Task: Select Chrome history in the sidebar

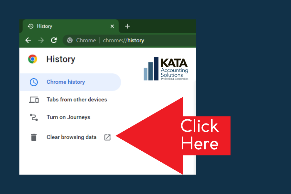Action: (x=70, y=82)
